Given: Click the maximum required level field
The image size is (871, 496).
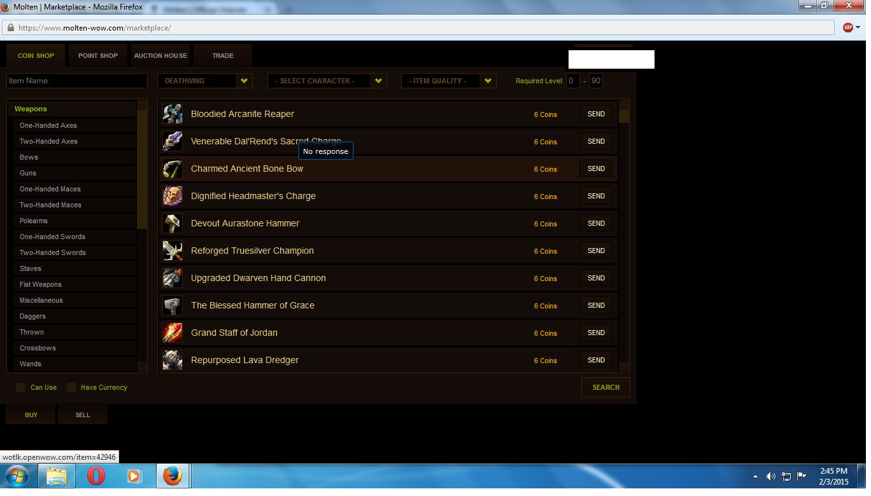Looking at the screenshot, I should [x=596, y=81].
